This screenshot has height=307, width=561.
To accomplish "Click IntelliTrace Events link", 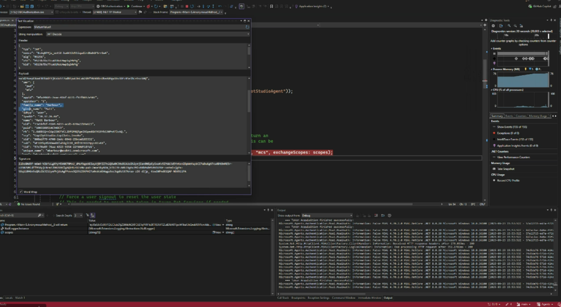I will pos(515,139).
